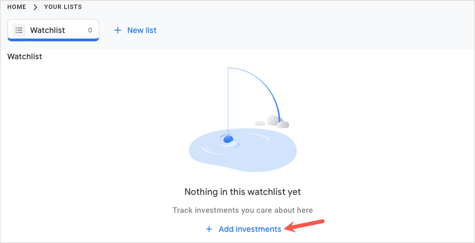This screenshot has width=475, height=243.
Task: Click the 'Track investments you care about here' text
Action: pos(242,210)
